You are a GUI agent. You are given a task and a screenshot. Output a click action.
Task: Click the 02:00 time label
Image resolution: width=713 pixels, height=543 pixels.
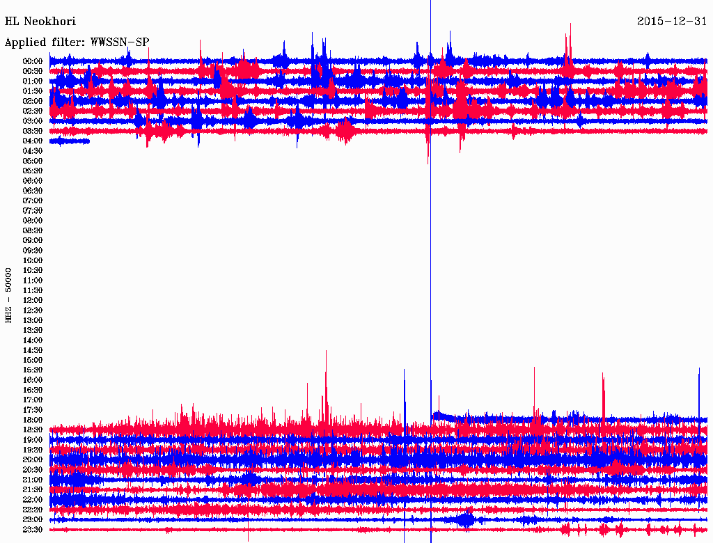coord(33,101)
